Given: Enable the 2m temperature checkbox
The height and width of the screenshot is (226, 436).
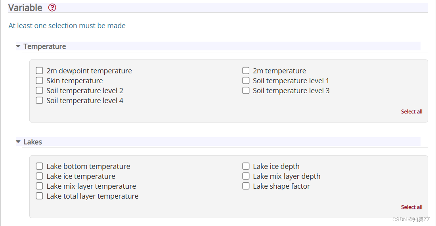Looking at the screenshot, I should [x=246, y=71].
